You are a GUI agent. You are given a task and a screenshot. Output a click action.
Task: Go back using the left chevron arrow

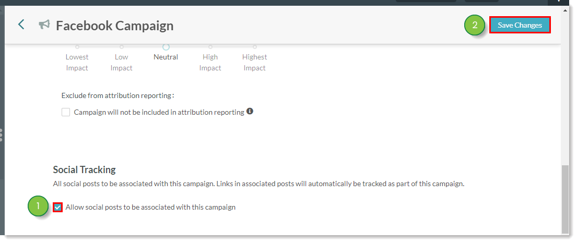point(21,25)
